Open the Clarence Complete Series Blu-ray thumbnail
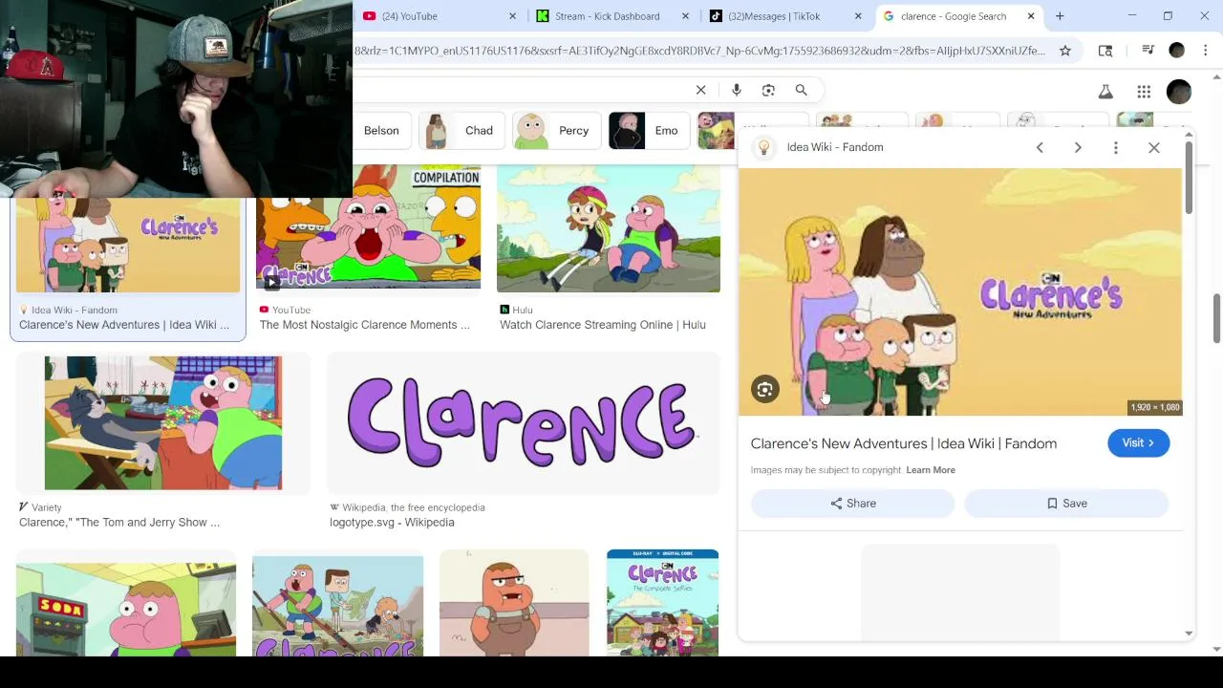1223x688 pixels. (x=662, y=604)
